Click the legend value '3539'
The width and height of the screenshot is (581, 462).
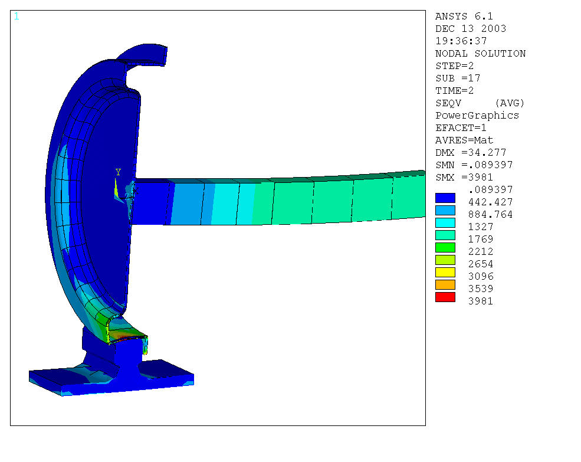[x=481, y=289]
